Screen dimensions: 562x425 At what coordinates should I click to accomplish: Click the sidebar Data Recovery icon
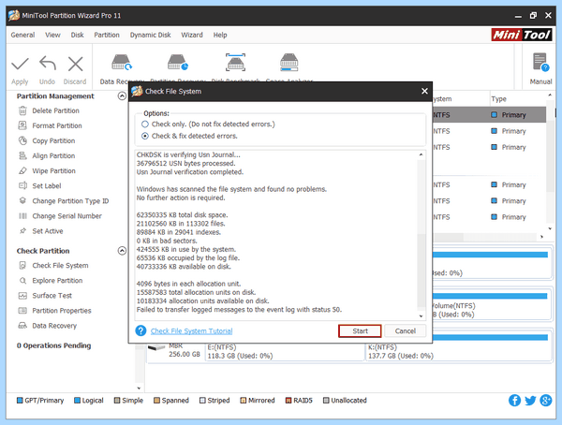[22, 326]
